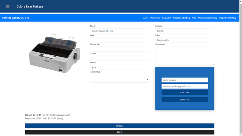Viewport: 242px width, 136px height.
Task: Open the hamburger navigation menu
Action: [8, 6]
